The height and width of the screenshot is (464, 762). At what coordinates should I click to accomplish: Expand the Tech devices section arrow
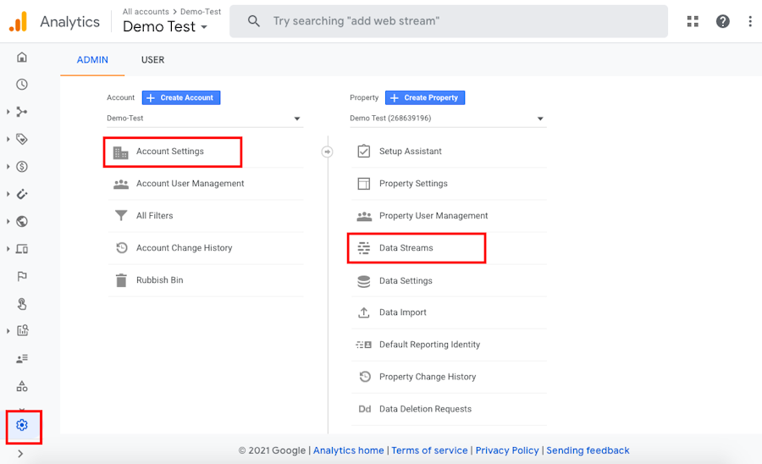8,249
